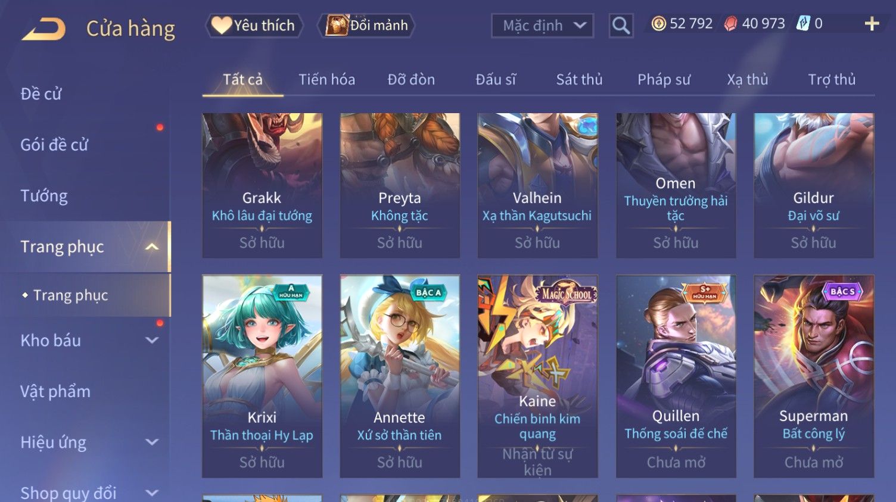Viewport: 896px width, 502px height.
Task: Switch to the Sát thủ tab
Action: [x=579, y=79]
